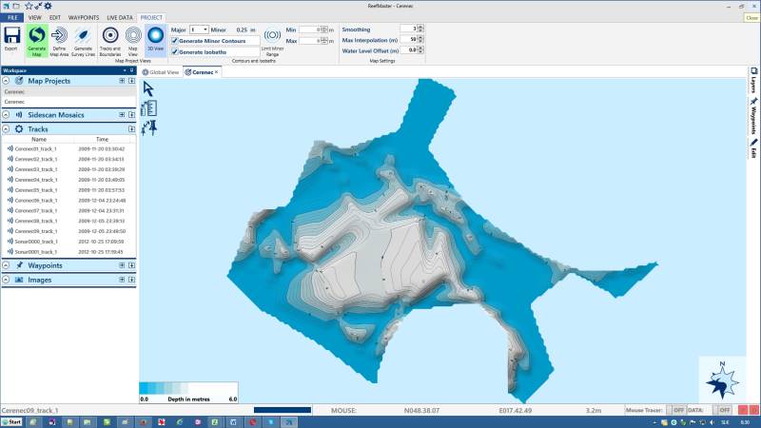Uncheck Generate Isobaths checkbox

tap(174, 51)
